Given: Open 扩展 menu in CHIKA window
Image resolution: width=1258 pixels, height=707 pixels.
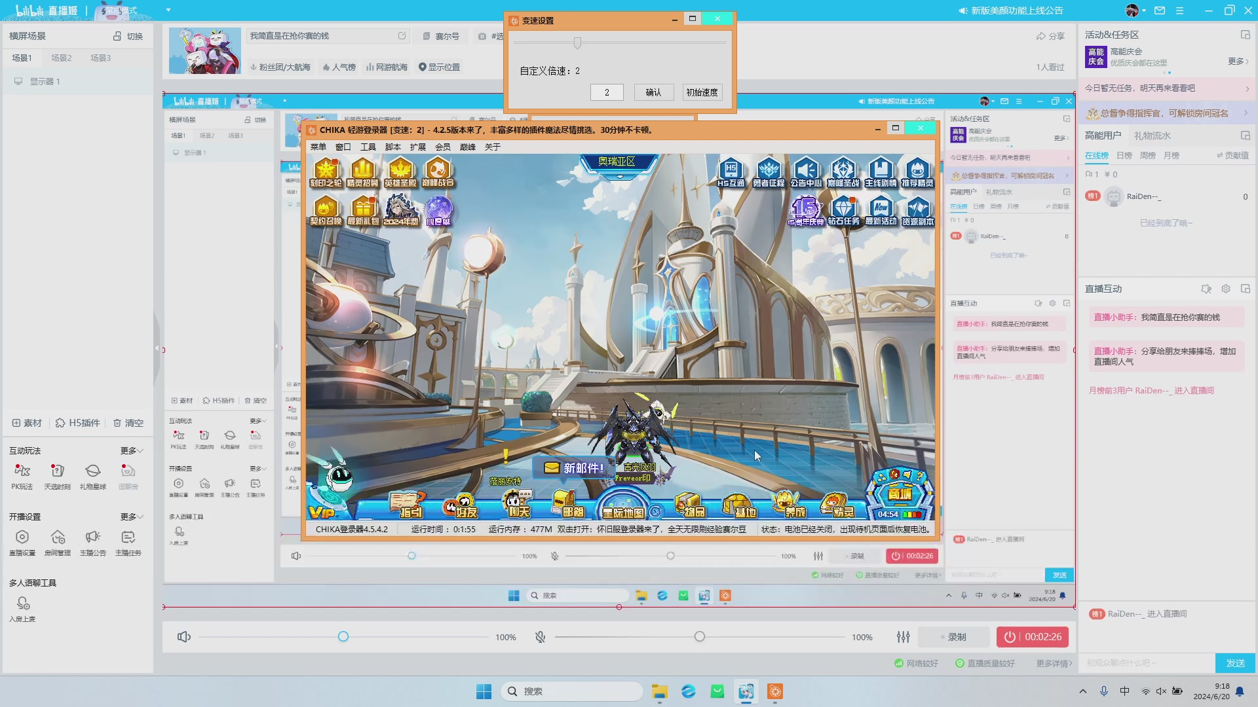Looking at the screenshot, I should pos(417,147).
